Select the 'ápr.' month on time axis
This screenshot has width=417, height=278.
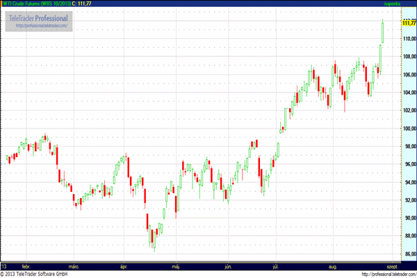click(125, 266)
